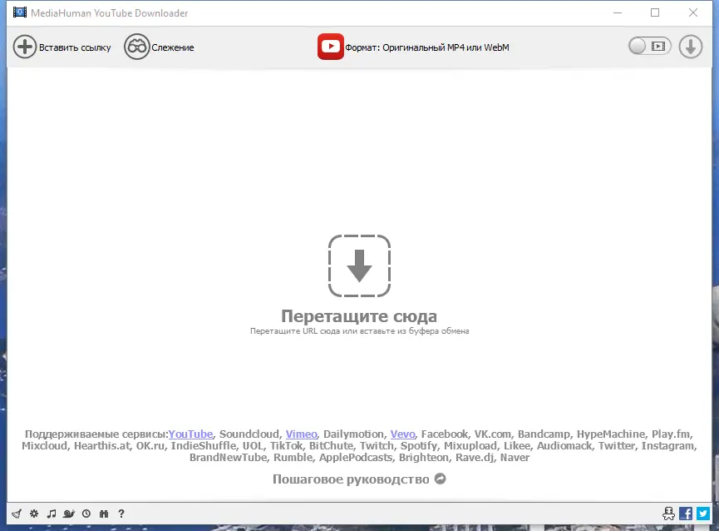Open the Пошаговое руководство guide
Image resolution: width=719 pixels, height=531 pixels.
click(352, 479)
